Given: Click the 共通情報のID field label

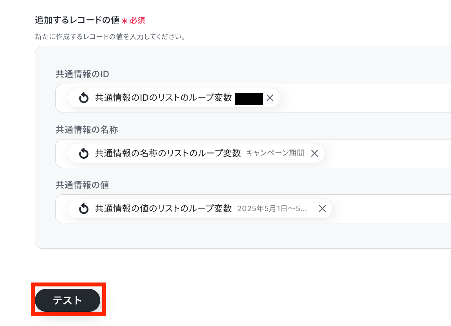Looking at the screenshot, I should (x=82, y=74).
